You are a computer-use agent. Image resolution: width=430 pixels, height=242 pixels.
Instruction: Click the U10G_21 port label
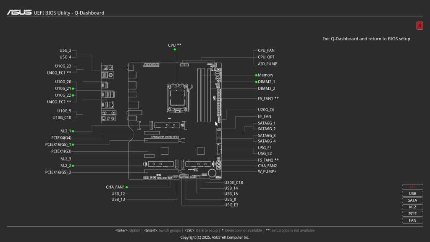click(x=63, y=89)
